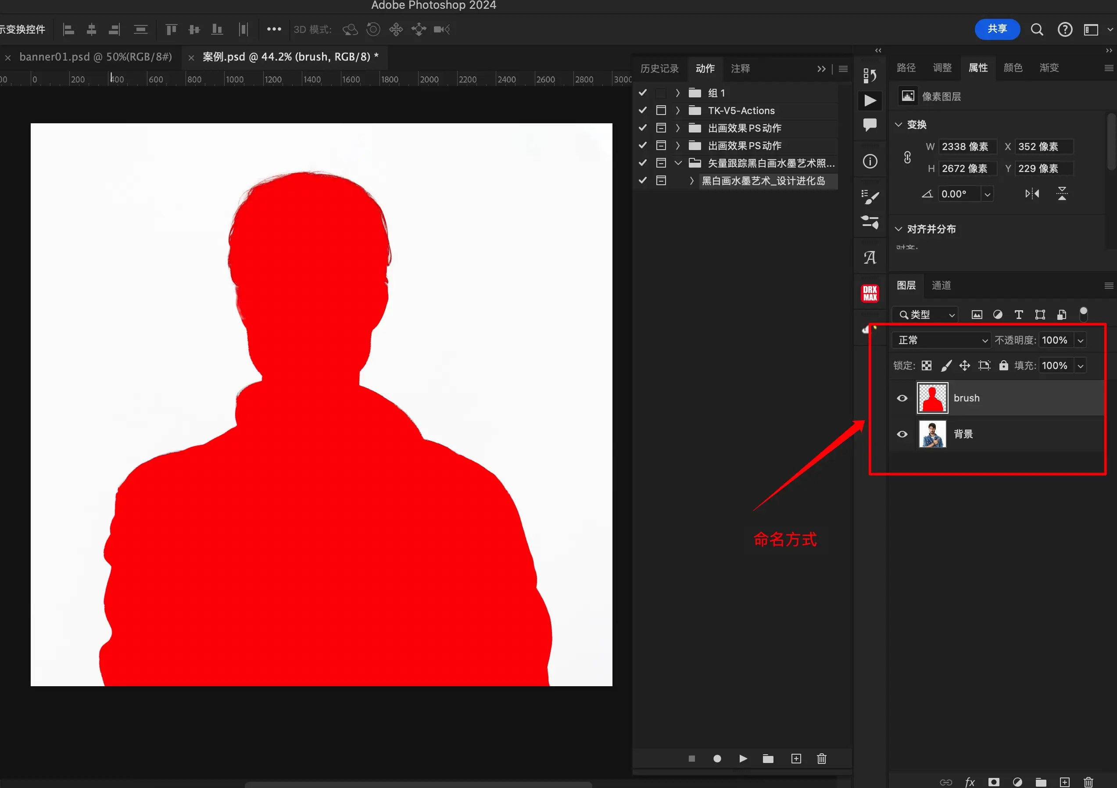Image resolution: width=1117 pixels, height=788 pixels.
Task: Click the 共享 share button
Action: 997,29
